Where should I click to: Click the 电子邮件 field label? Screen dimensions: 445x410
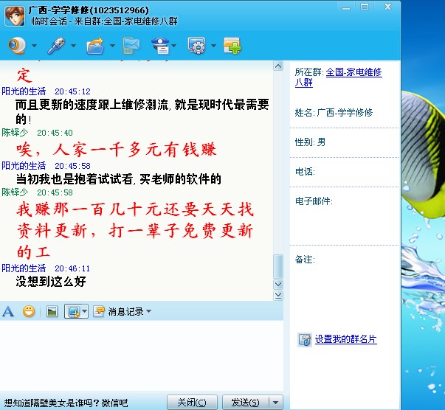pyautogui.click(x=314, y=201)
